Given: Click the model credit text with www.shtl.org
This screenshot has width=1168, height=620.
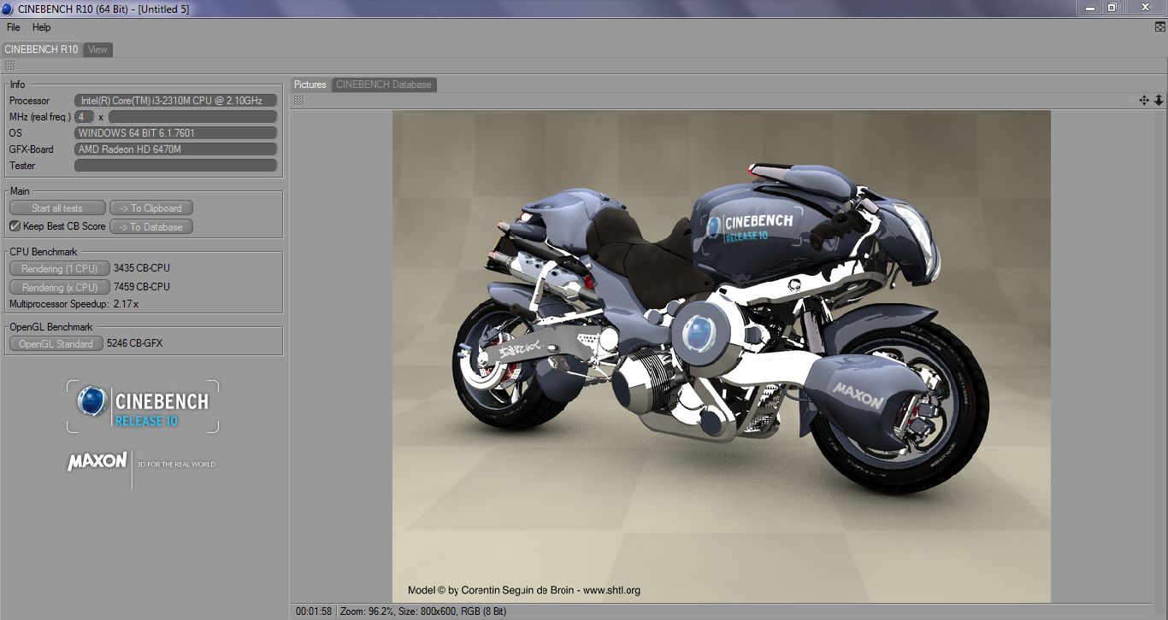Looking at the screenshot, I should tap(524, 590).
